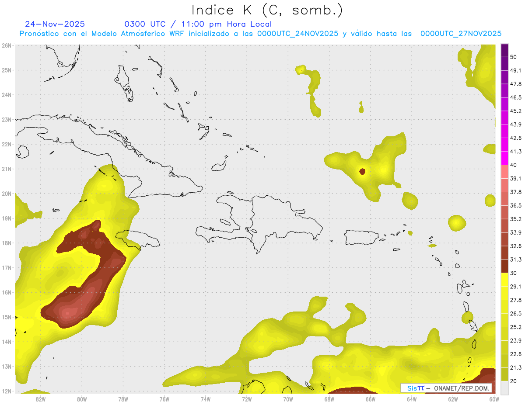Click the "45.2" color bar label
Screen dimensions: 525x405
[x=515, y=111]
